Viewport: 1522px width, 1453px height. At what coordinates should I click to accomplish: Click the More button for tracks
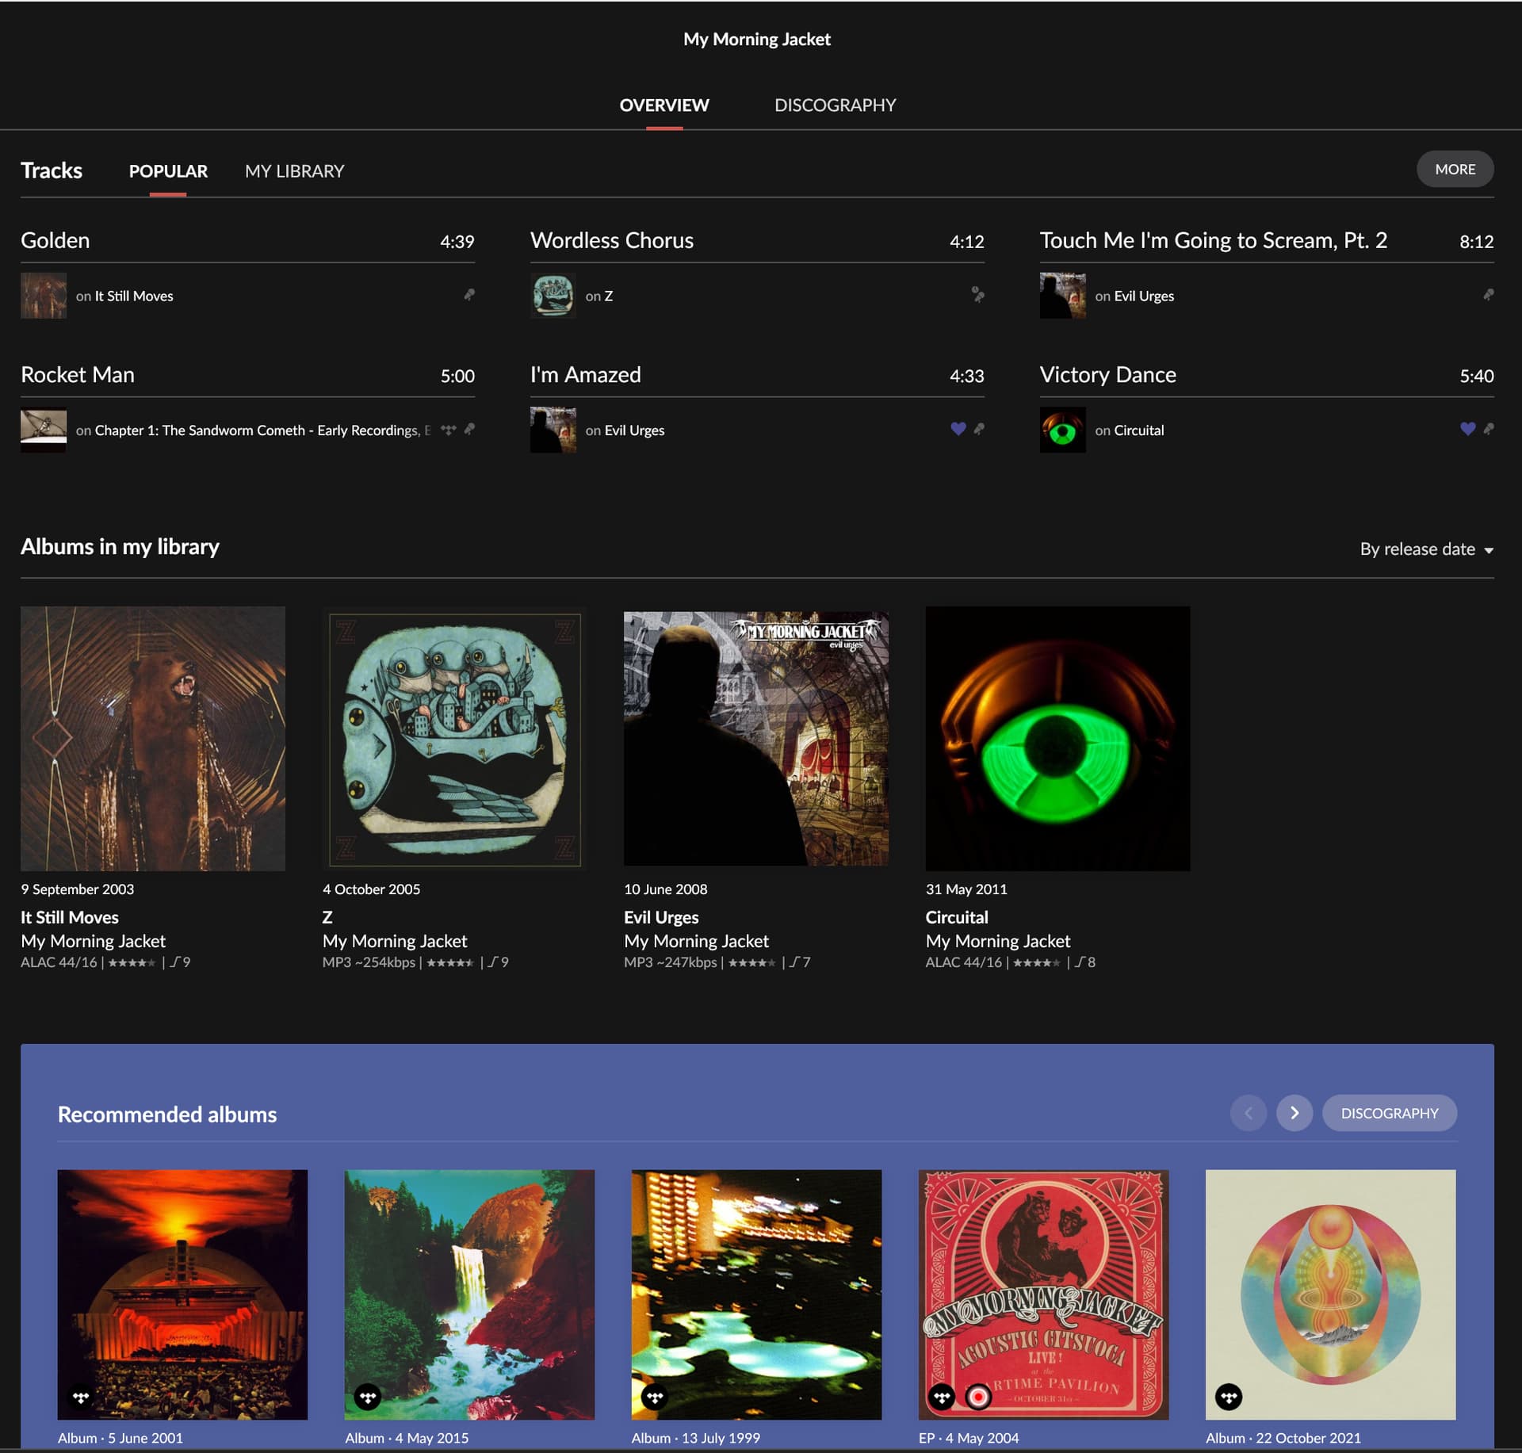point(1455,169)
